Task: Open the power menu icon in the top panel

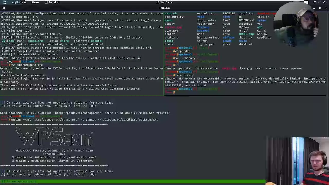Action: tap(324, 2)
